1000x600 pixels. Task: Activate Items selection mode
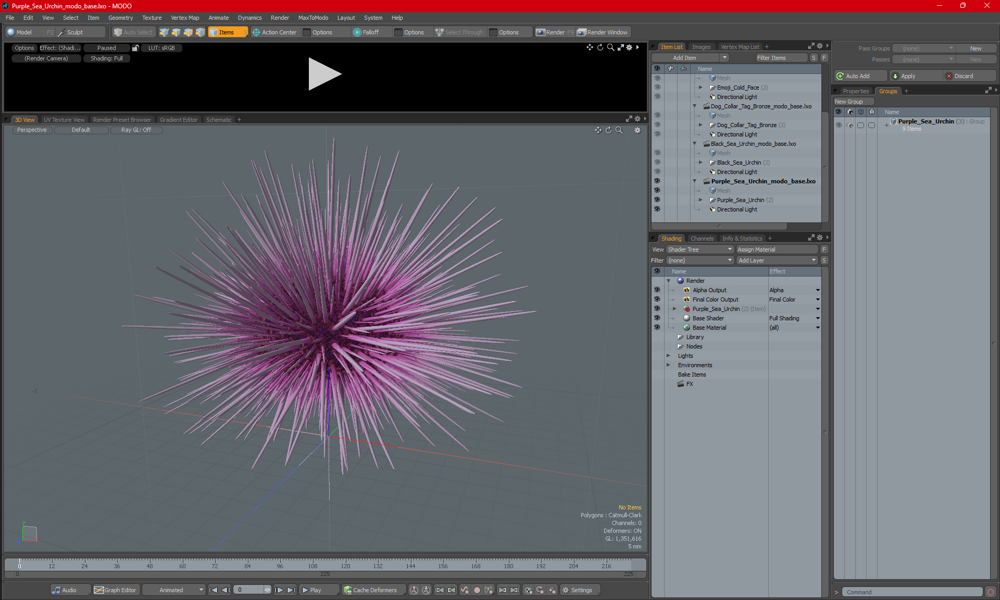coord(228,32)
